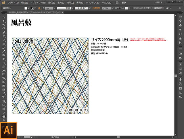Select the Mesh tool
The image size is (184, 139).
pos(4,86)
